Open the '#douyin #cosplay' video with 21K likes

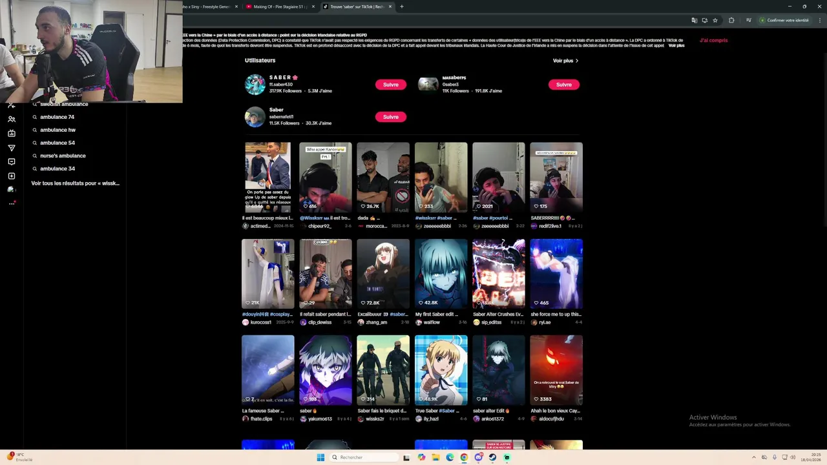pos(267,274)
